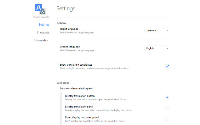This screenshot has height=125, width=200.
Task: Click the Web page section heading
Action: [x=63, y=83]
